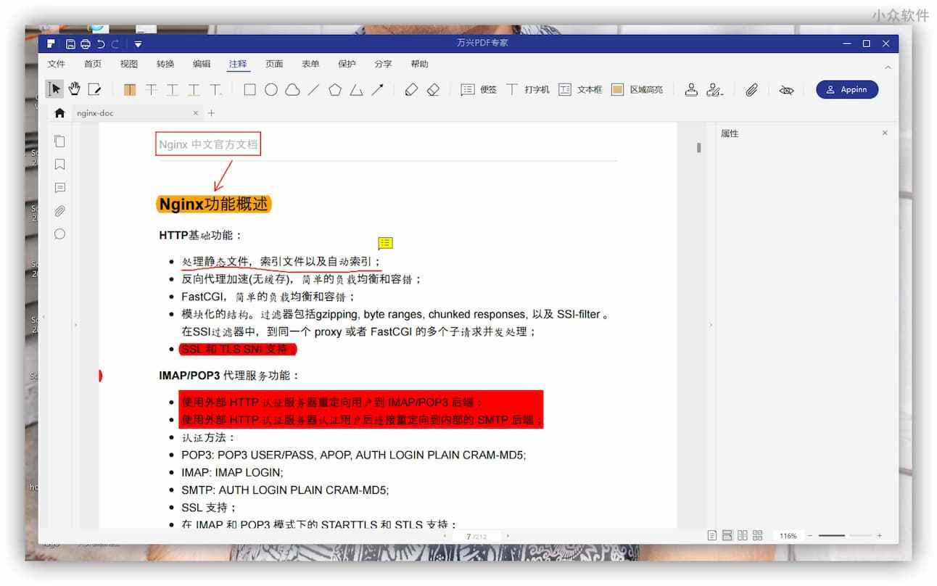Select the arrow drawing tool
This screenshot has height=586, width=937.
tap(378, 90)
